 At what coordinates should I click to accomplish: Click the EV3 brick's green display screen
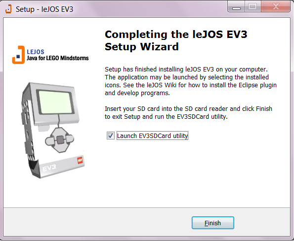point(56,102)
